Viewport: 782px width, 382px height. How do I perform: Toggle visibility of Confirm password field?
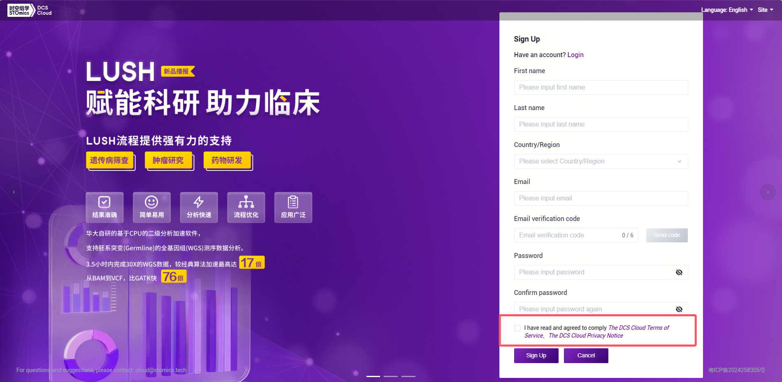(x=679, y=309)
